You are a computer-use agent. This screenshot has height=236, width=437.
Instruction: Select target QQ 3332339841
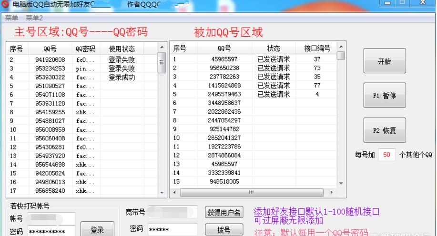(x=254, y=173)
